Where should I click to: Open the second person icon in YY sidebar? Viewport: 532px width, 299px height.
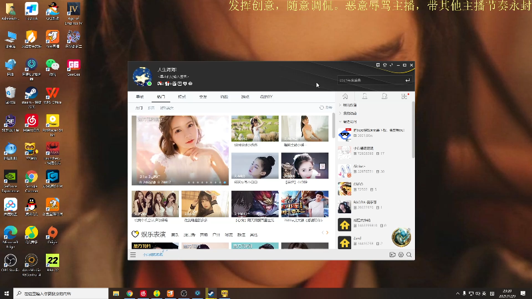[x=384, y=96]
